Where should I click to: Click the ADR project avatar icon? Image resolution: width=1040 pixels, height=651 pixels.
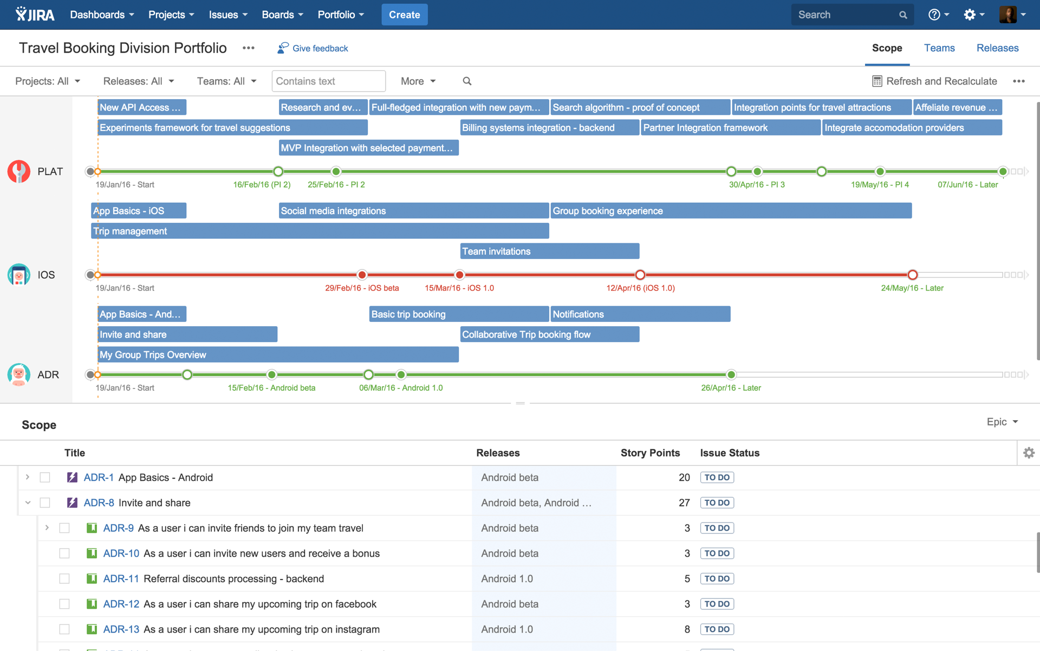(19, 375)
